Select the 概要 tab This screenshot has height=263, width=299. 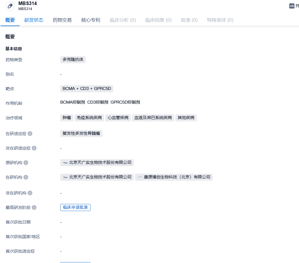[x=10, y=20]
